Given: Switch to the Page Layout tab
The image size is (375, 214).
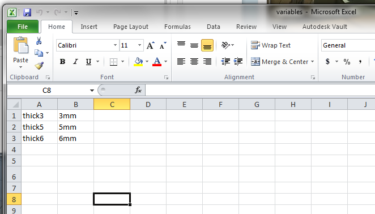Looking at the screenshot, I should click(131, 27).
